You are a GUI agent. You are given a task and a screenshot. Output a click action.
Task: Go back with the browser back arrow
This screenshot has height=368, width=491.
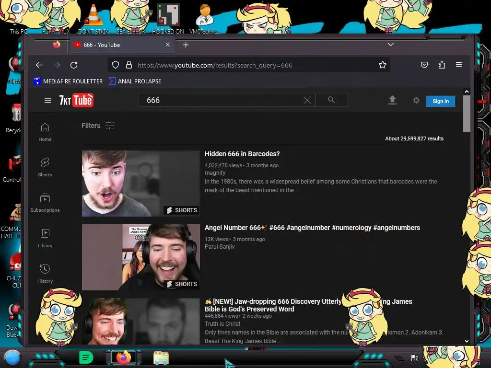point(39,65)
